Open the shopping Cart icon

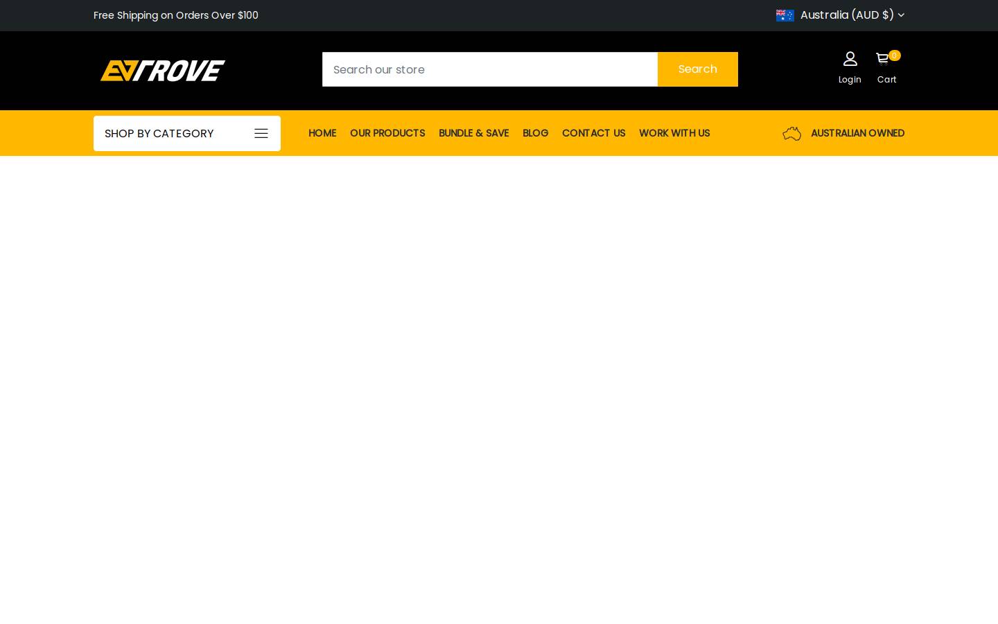pos(883,59)
